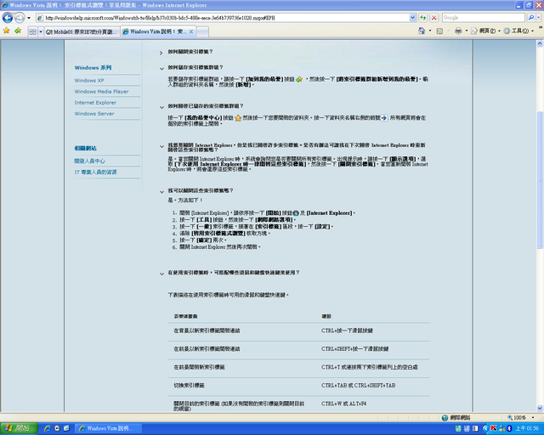
Task: Open the 網頁 (Page) menu
Action: pos(485,31)
